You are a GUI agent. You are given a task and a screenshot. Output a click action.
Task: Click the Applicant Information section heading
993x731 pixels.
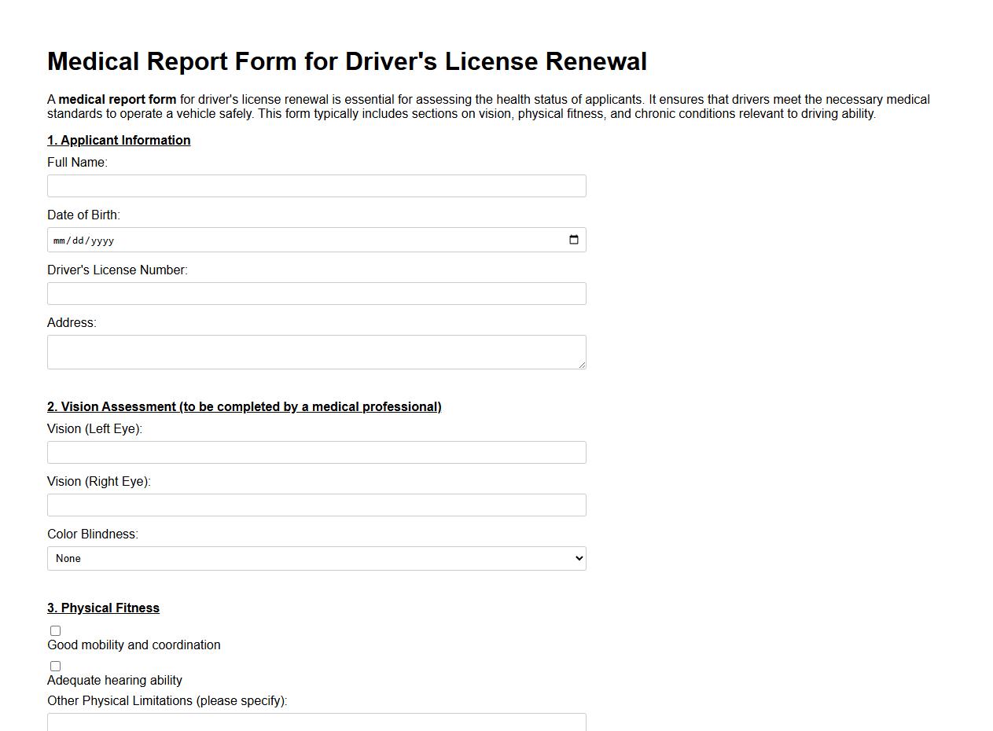(x=119, y=140)
